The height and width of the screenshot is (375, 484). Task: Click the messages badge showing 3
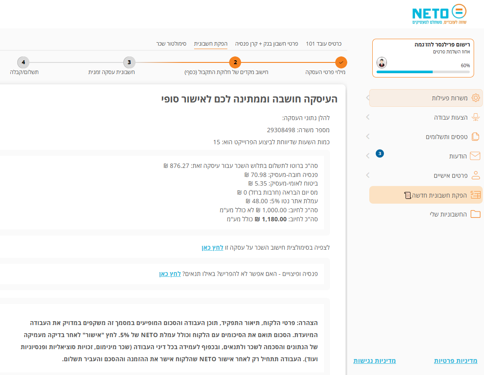pyautogui.click(x=380, y=153)
